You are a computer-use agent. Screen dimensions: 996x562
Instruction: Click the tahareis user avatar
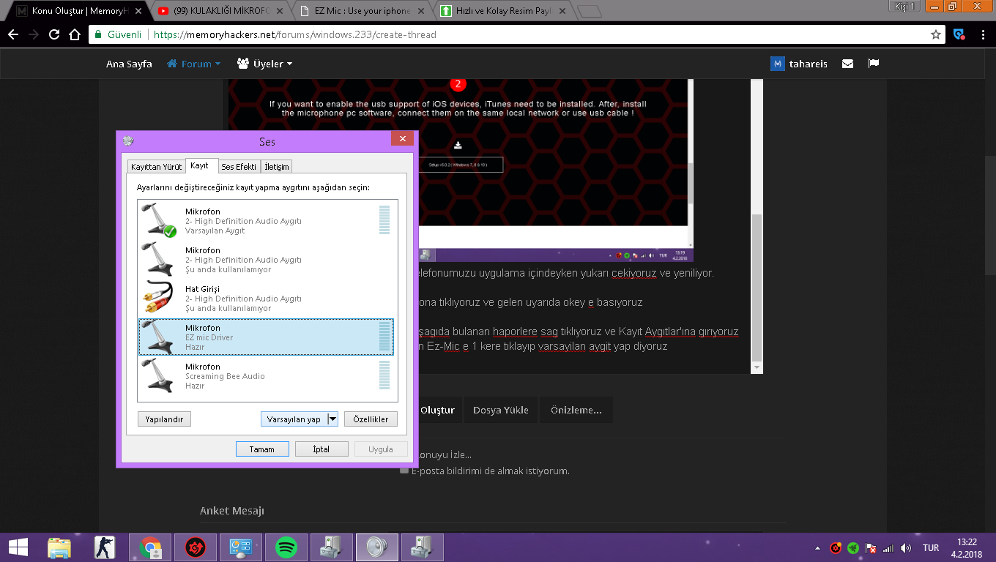[778, 64]
